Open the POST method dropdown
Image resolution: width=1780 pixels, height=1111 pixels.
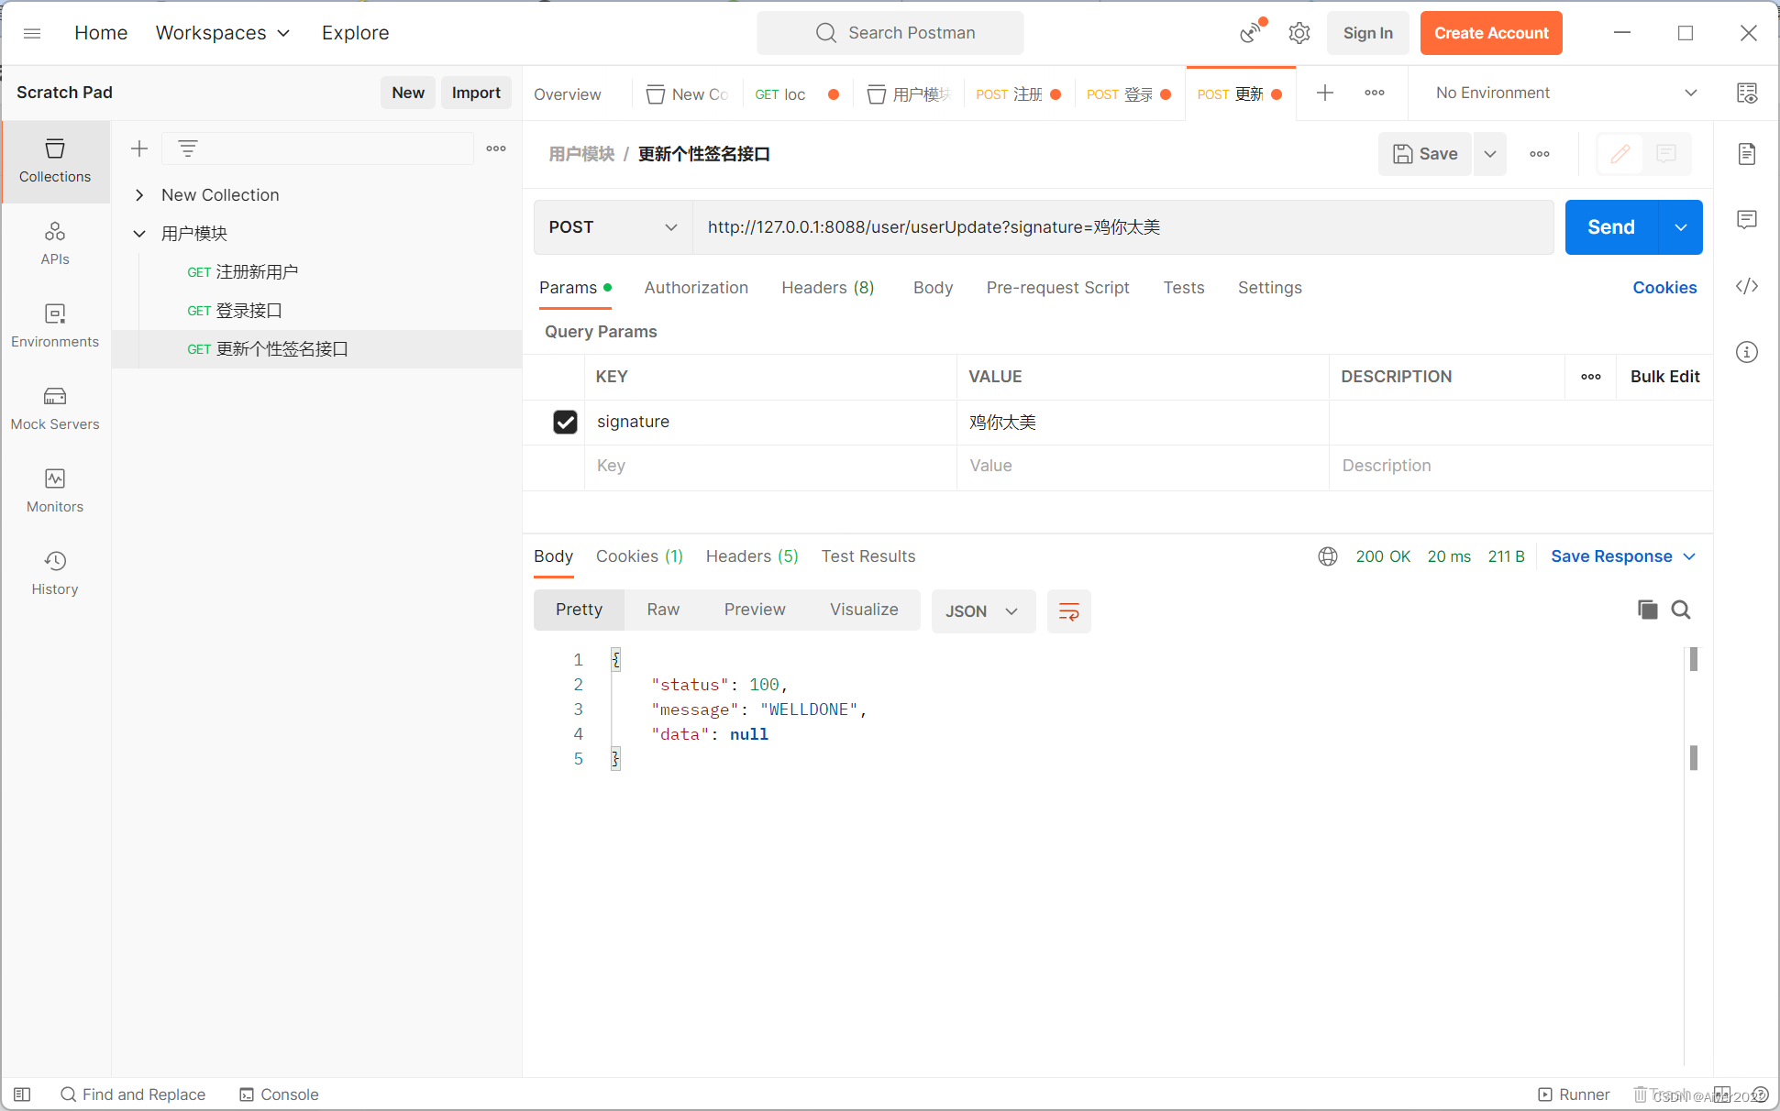coord(613,227)
